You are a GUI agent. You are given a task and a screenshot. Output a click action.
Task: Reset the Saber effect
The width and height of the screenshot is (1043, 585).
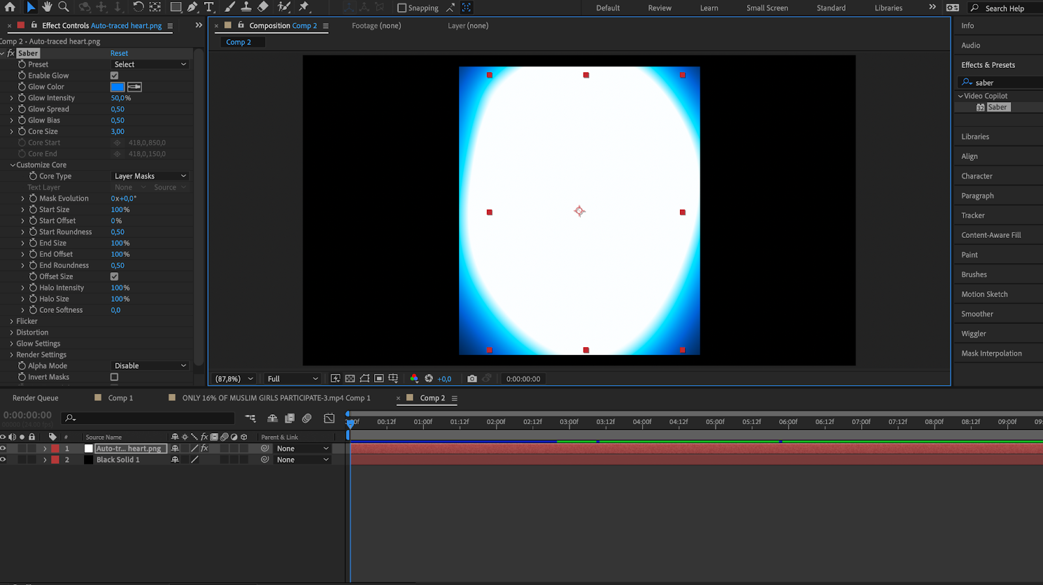[119, 53]
